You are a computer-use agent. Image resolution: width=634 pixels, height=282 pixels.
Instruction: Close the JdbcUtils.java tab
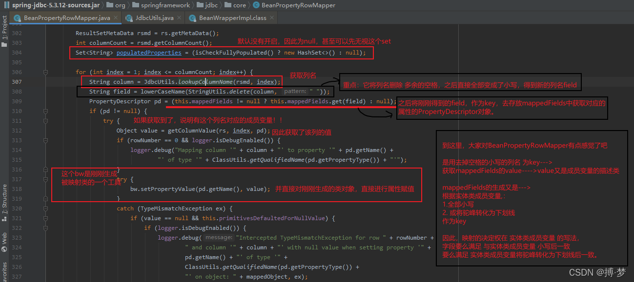coord(179,18)
